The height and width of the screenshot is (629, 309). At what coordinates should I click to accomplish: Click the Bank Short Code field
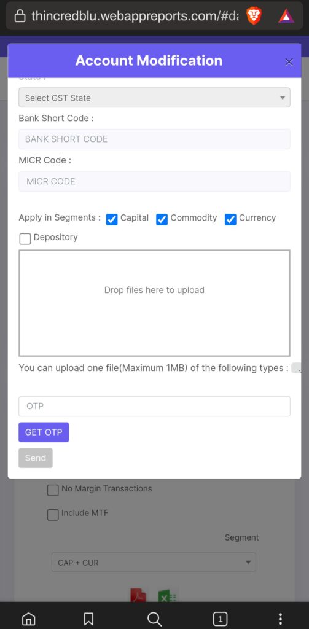(155, 139)
